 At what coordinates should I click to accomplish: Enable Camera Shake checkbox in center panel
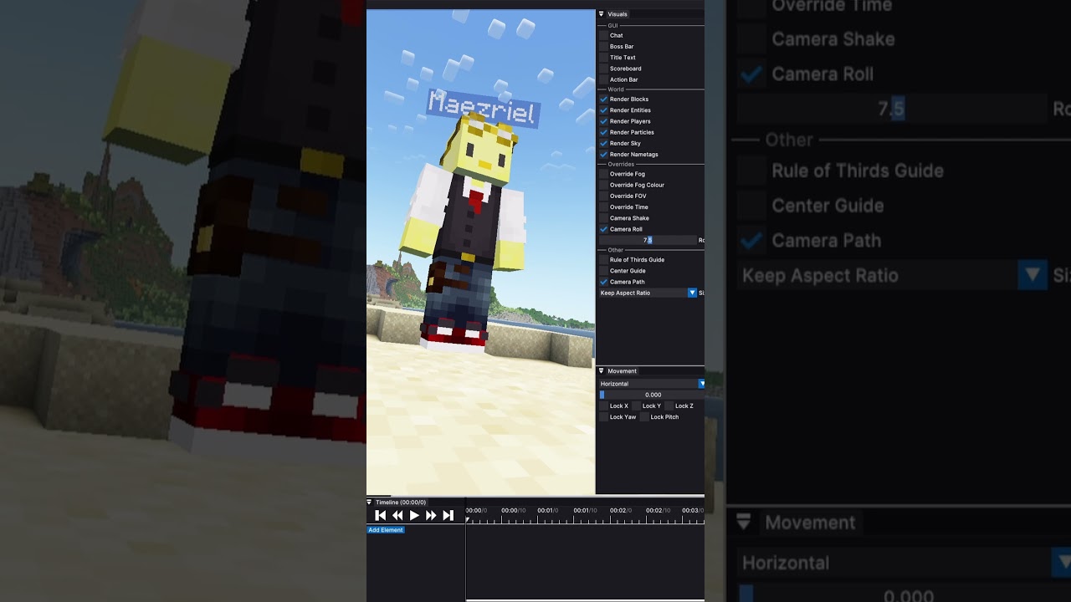(603, 218)
